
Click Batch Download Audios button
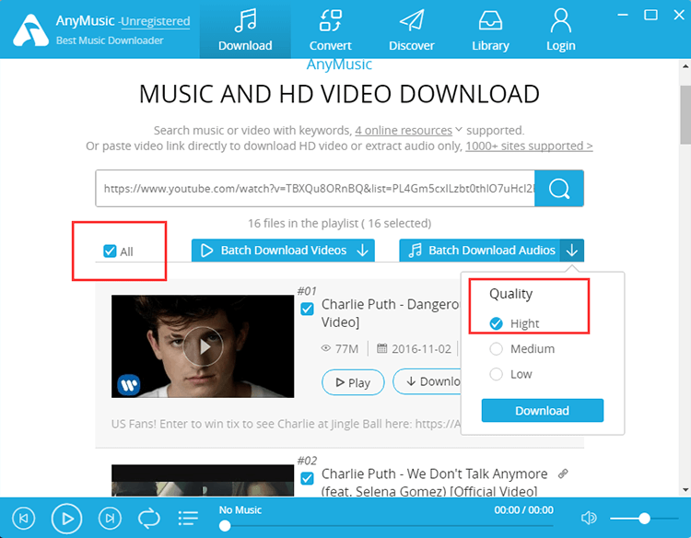[480, 251]
